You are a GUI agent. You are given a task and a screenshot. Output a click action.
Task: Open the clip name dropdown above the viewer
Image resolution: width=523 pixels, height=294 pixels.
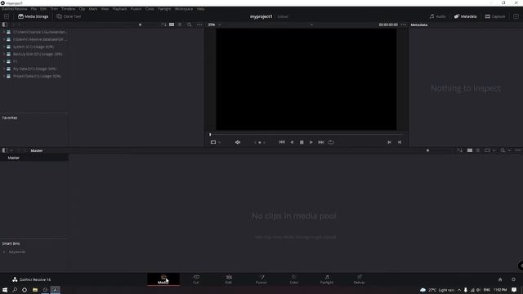point(311,24)
